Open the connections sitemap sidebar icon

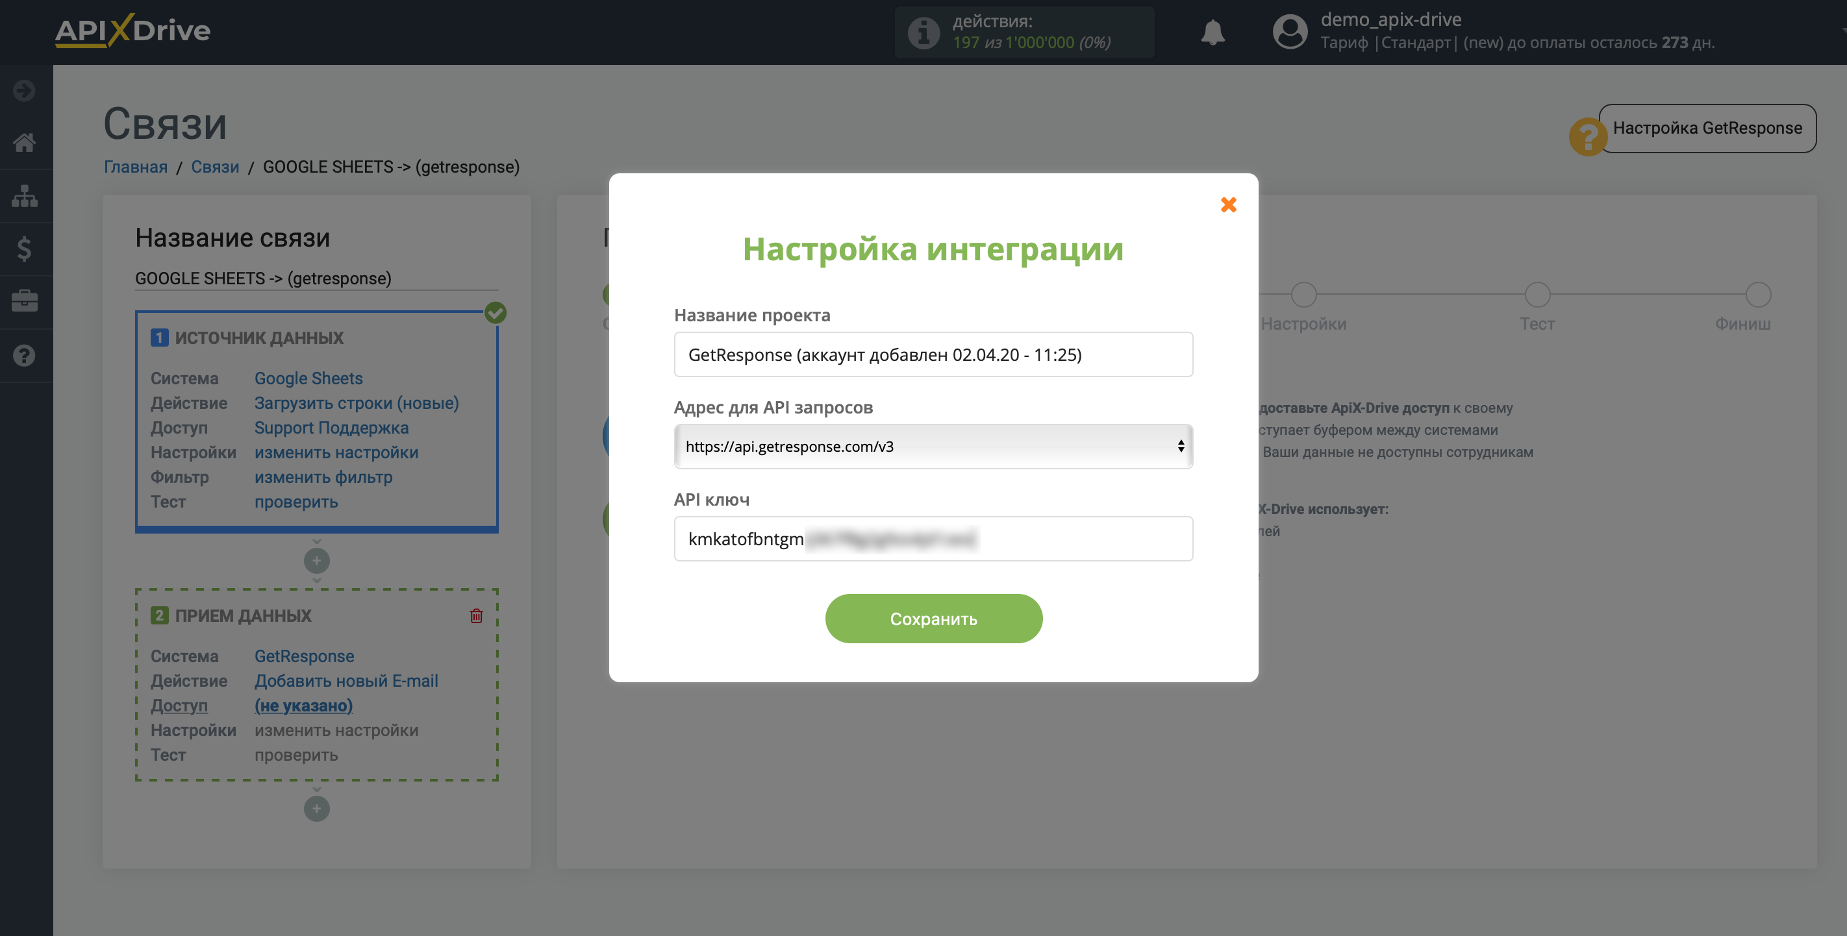click(25, 195)
